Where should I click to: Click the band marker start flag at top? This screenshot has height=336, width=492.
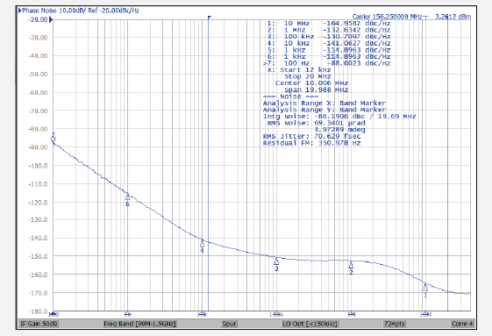tap(210, 18)
